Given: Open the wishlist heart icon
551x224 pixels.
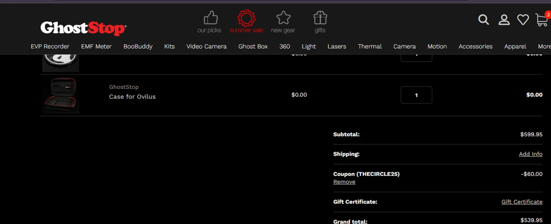Looking at the screenshot, I should [x=523, y=20].
